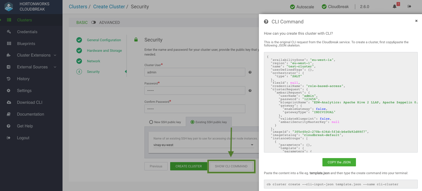Open the notifications bell icon
422x191 pixels.
tap(395, 7)
